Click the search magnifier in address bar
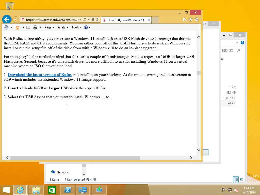This screenshot has height=195, width=260. pos(85,20)
